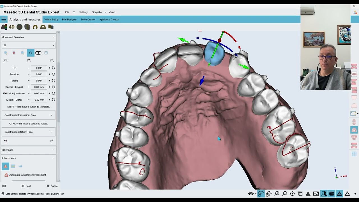
Task: Increase Torque value with plus
Action: point(49,81)
